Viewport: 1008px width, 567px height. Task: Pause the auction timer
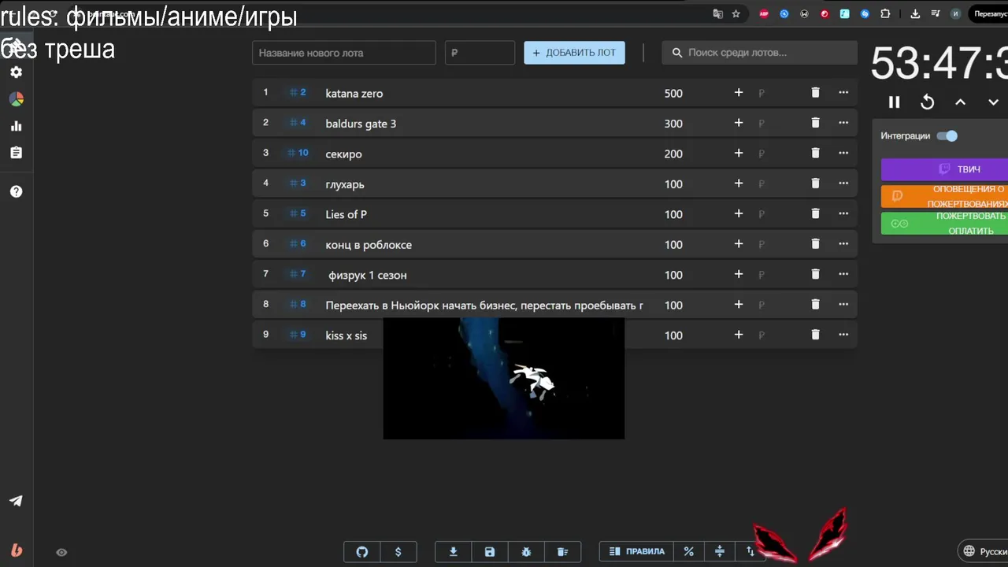[894, 102]
